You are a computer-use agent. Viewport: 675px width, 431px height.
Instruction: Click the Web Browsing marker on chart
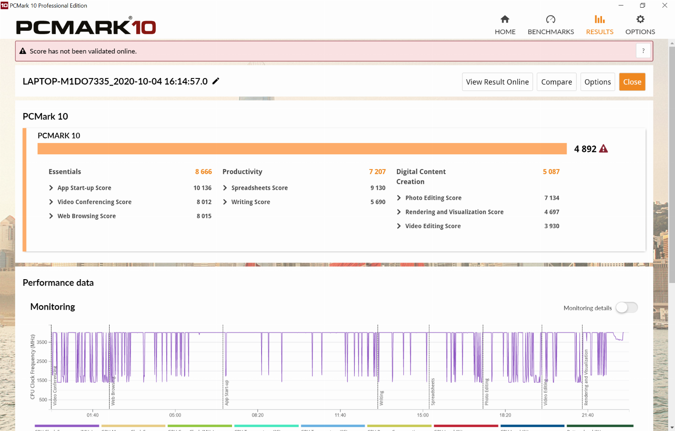[x=113, y=391]
